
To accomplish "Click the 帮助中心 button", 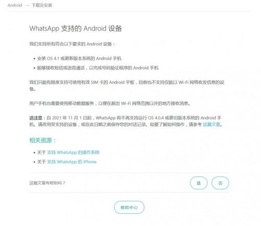I will [129, 207].
